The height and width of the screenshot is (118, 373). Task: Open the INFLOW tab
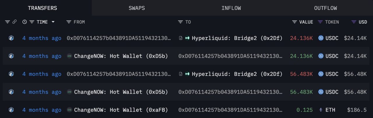[x=231, y=8]
